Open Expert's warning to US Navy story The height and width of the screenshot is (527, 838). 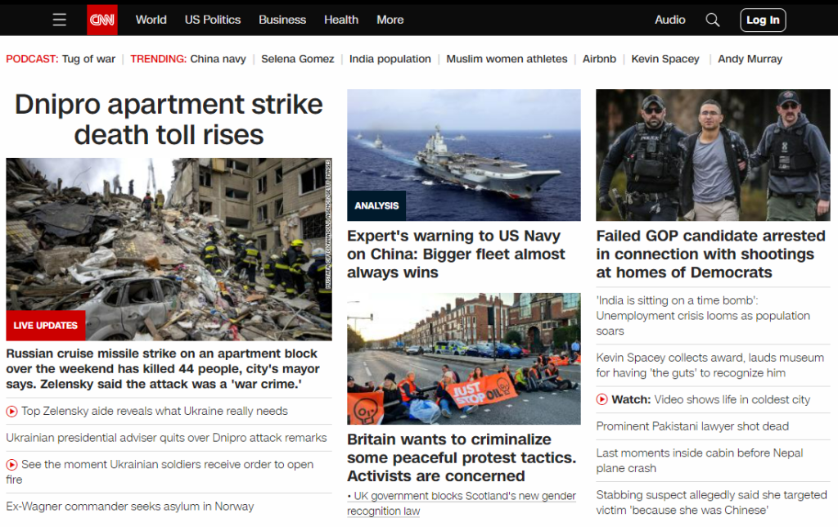(x=456, y=254)
